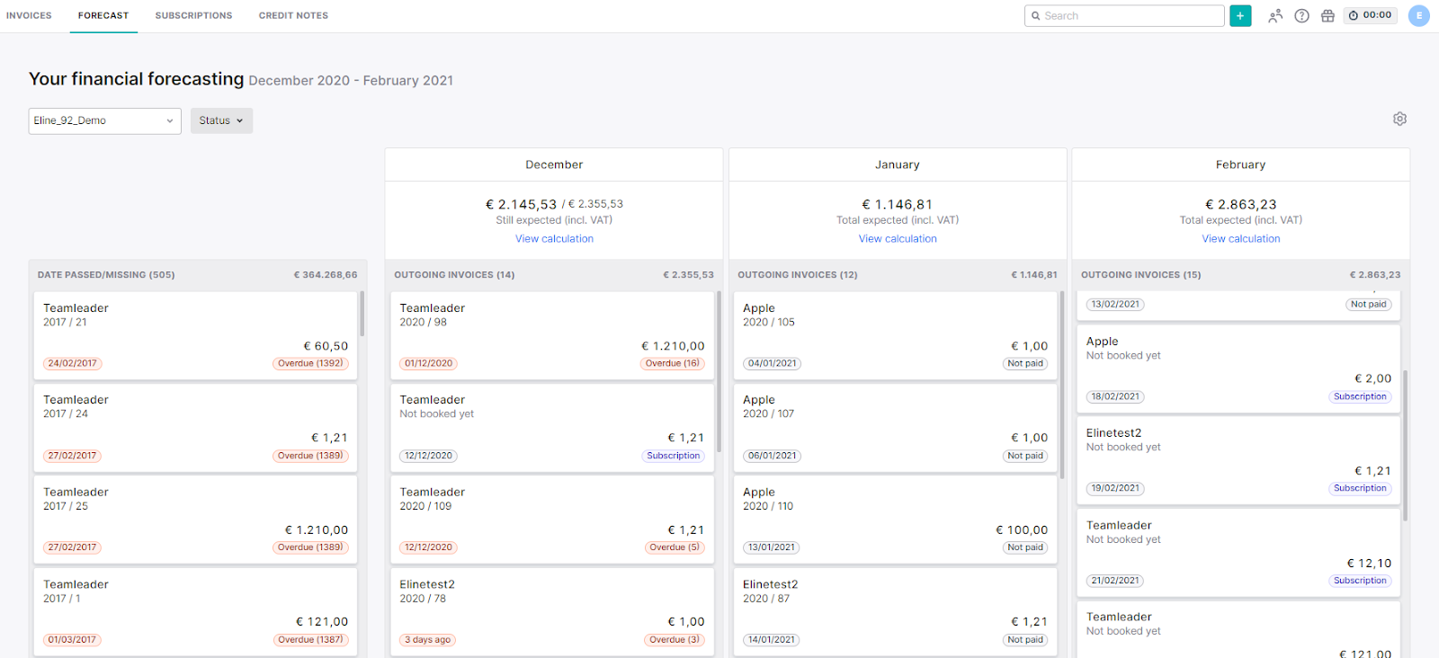
Task: Click the Overdue (1387) badge
Action: tap(310, 640)
